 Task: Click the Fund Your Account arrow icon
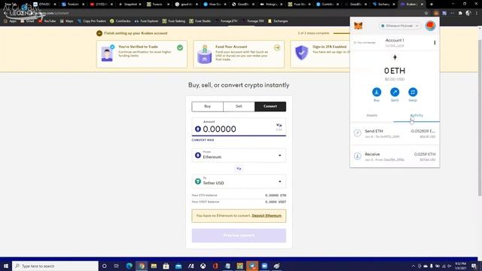point(277,47)
